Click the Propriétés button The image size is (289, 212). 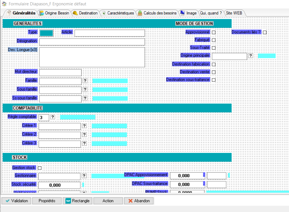click(x=47, y=201)
